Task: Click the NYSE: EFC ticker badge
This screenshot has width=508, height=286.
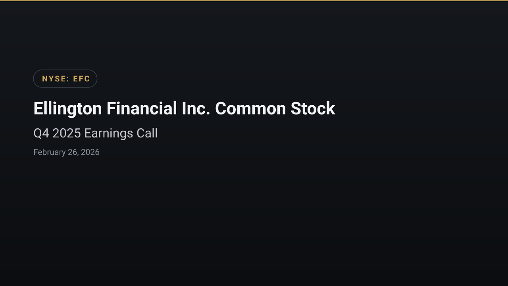Action: point(65,79)
